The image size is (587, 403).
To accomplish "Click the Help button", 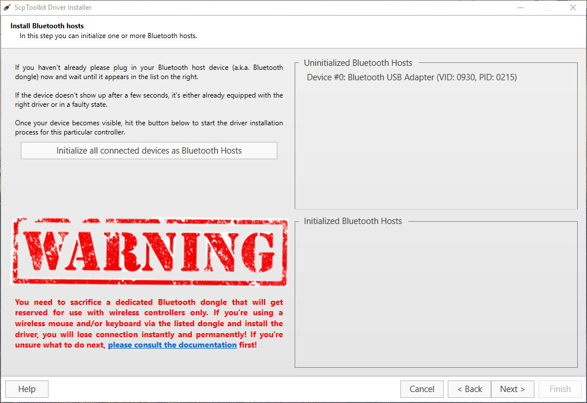I will [x=27, y=389].
